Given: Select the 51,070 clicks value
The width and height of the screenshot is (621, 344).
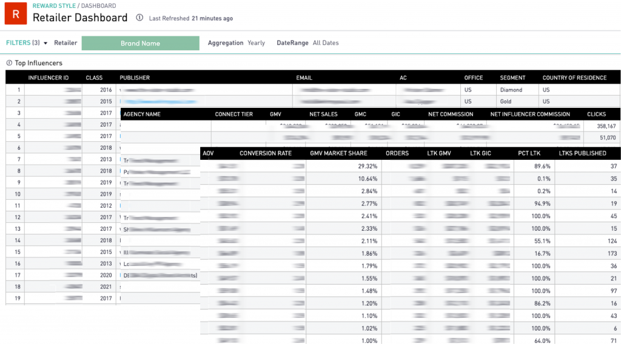Looking at the screenshot, I should click(608, 137).
